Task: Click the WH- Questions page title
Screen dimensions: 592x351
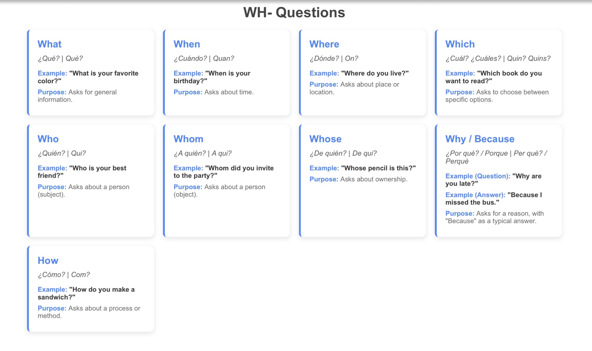Action: (294, 12)
